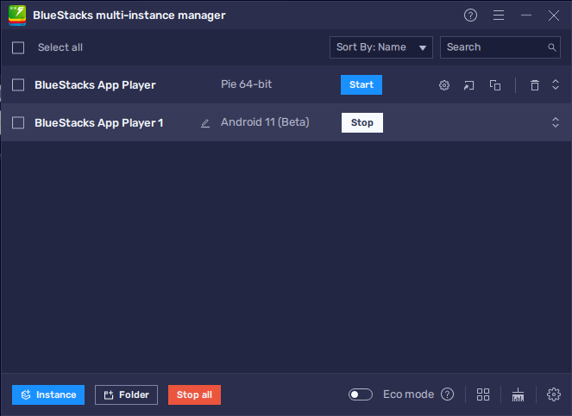This screenshot has width=572, height=416.
Task: Open disk cleanup broom icon
Action: click(x=518, y=394)
